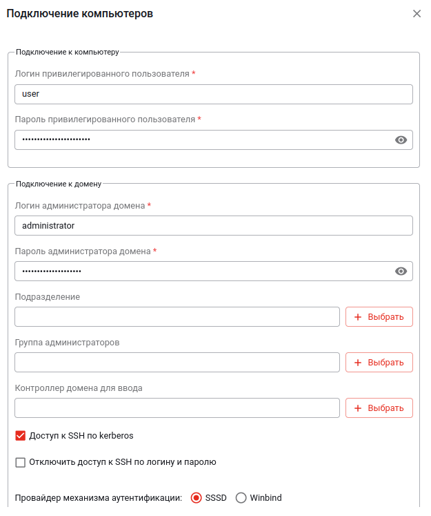Click the Выбрать button for Подразделение

pos(379,317)
